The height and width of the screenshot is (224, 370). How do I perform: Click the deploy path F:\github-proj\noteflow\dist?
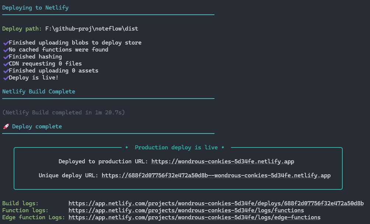pyautogui.click(x=91, y=29)
